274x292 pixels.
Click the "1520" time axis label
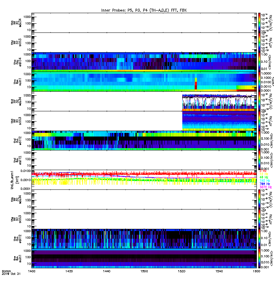click(x=182, y=271)
